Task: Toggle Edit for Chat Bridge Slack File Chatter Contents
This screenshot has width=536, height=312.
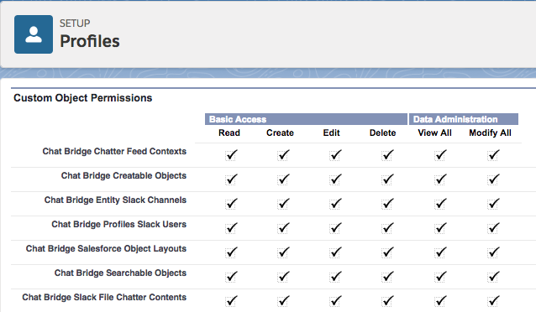Action: pos(335,301)
